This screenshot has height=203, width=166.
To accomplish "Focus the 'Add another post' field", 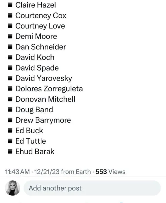I will click(92, 188).
